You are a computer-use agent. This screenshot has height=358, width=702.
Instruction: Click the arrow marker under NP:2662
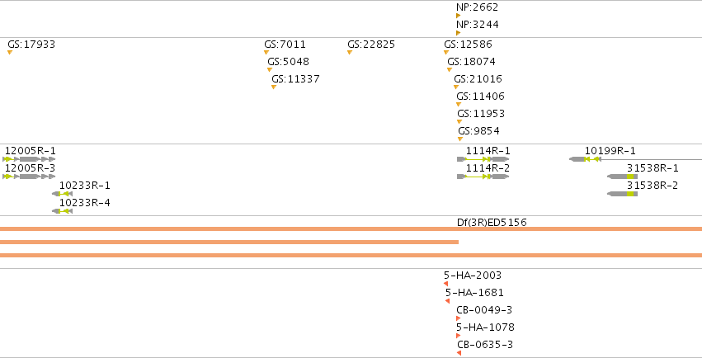pos(459,16)
